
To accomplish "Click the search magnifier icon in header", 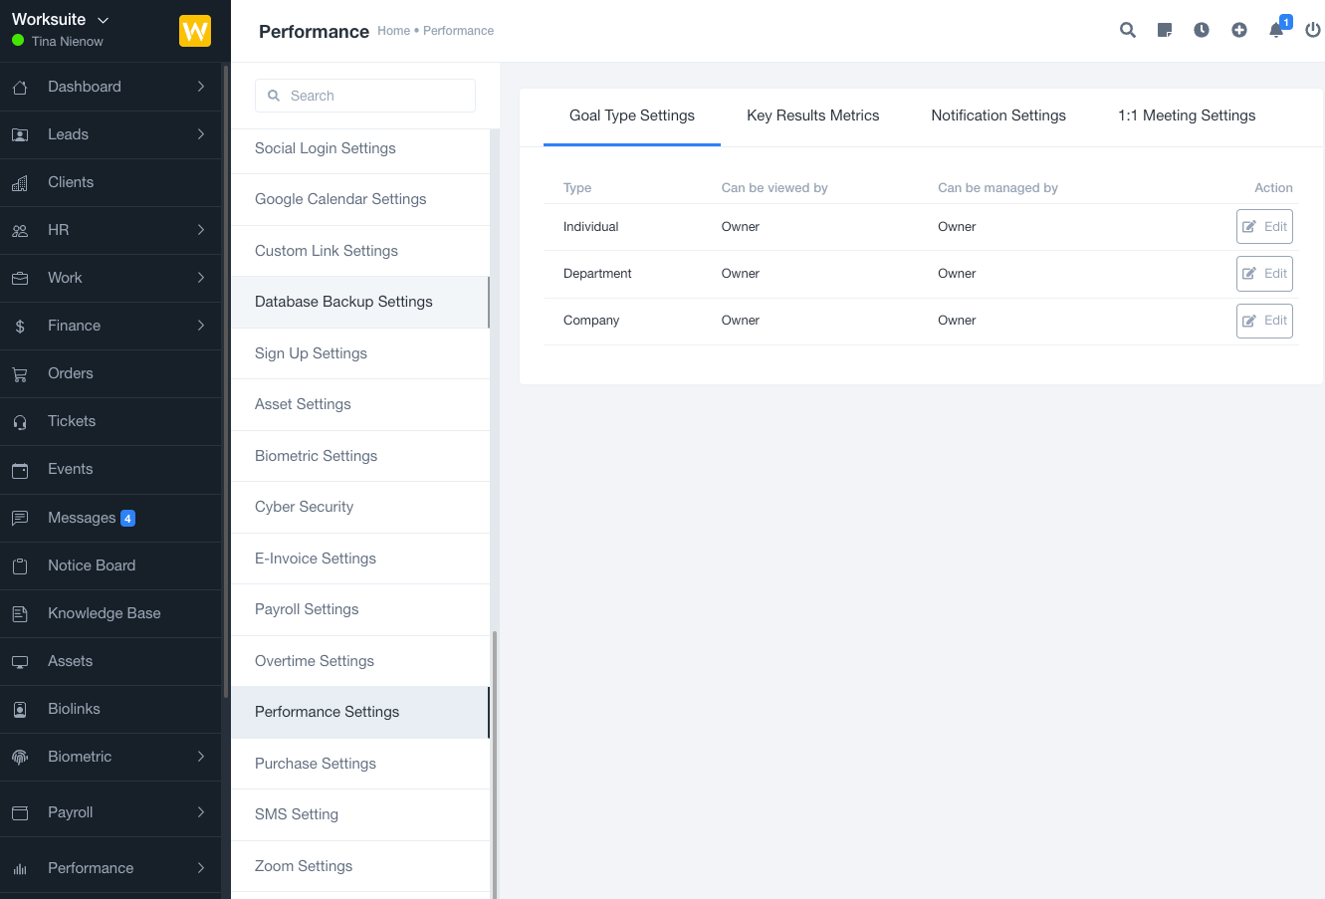I will [x=1127, y=30].
